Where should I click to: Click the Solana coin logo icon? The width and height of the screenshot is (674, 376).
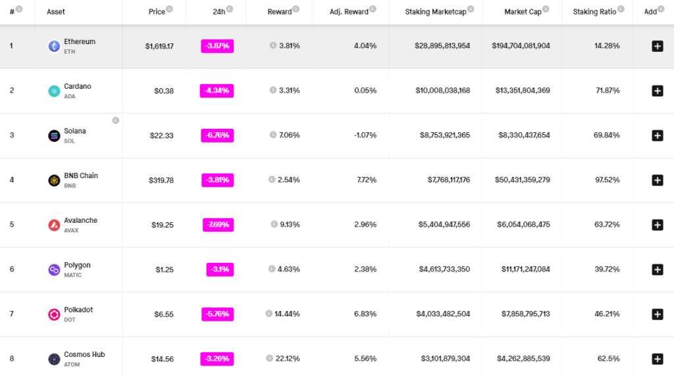[54, 135]
